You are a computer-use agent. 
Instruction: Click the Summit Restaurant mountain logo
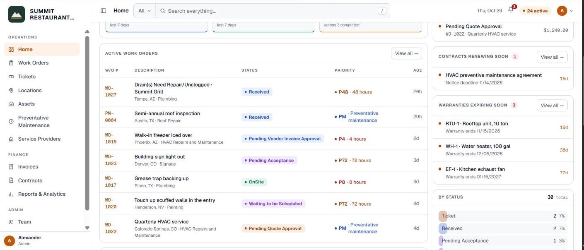[17, 14]
